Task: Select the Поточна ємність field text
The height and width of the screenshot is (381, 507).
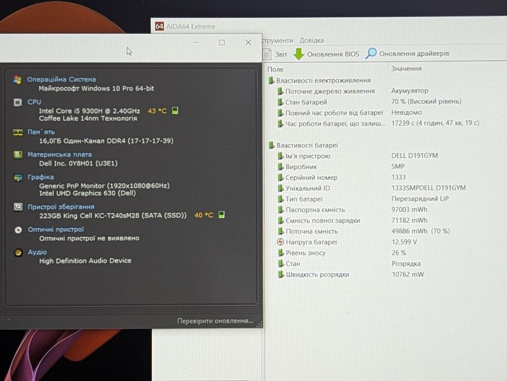Action: [x=312, y=231]
